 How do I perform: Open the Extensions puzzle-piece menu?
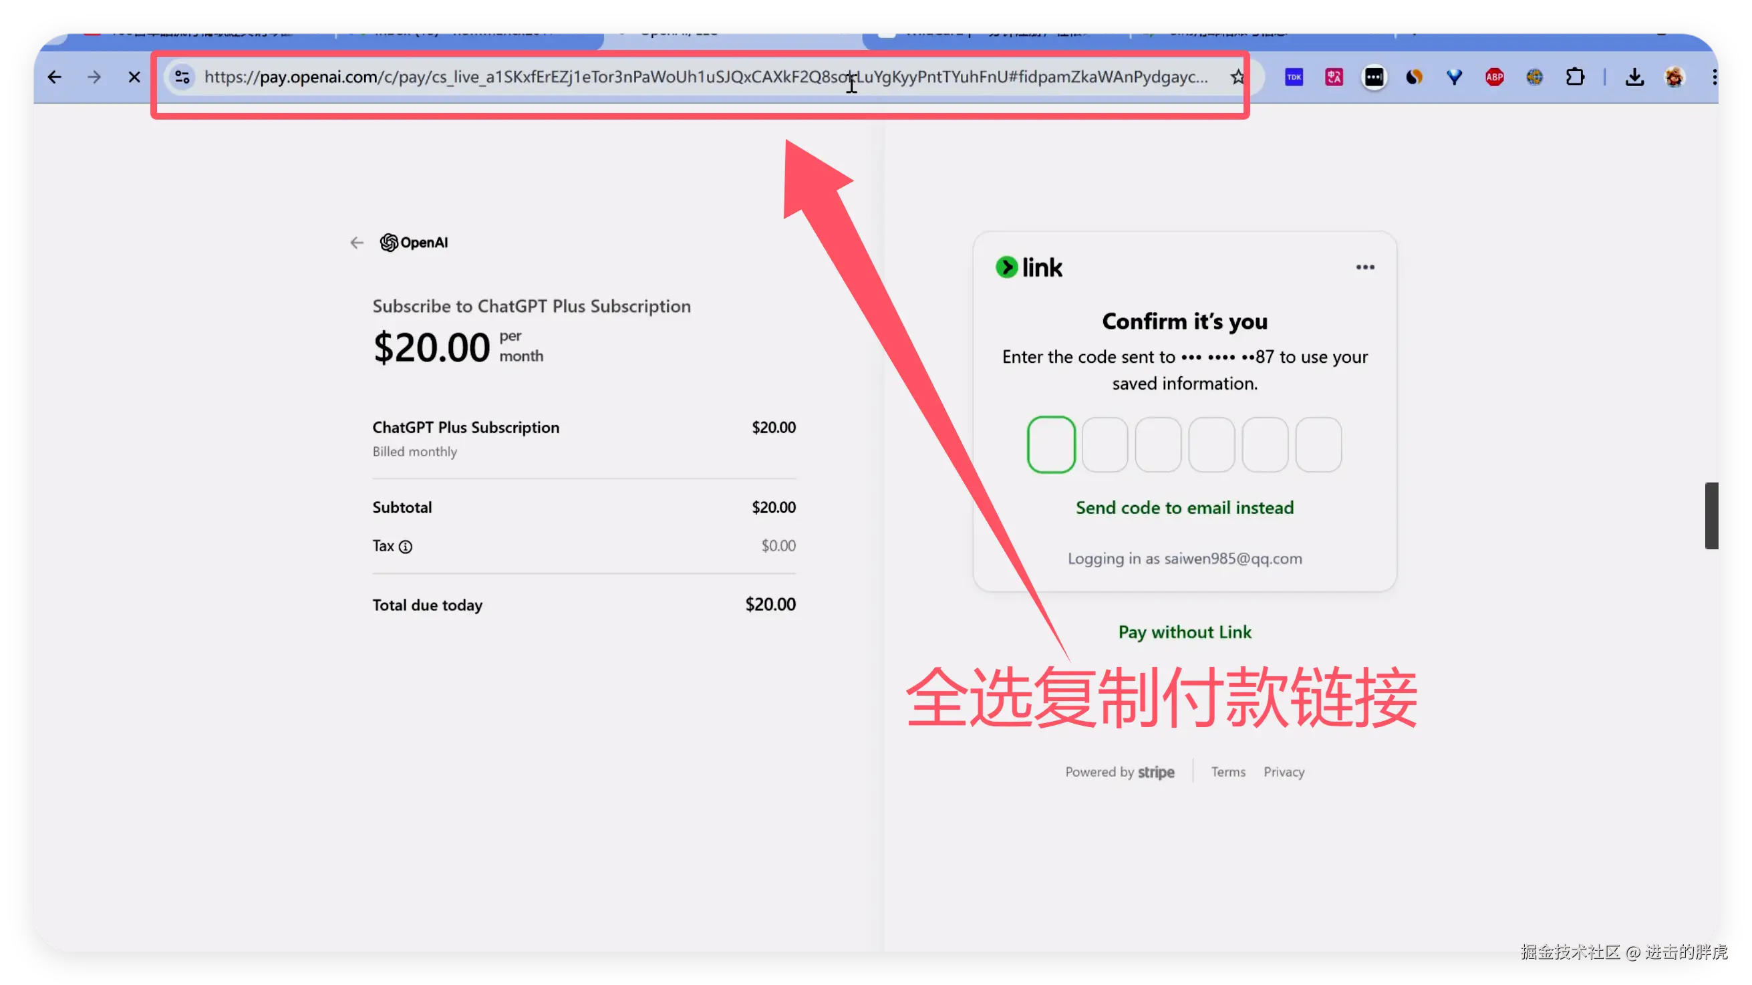(x=1574, y=78)
